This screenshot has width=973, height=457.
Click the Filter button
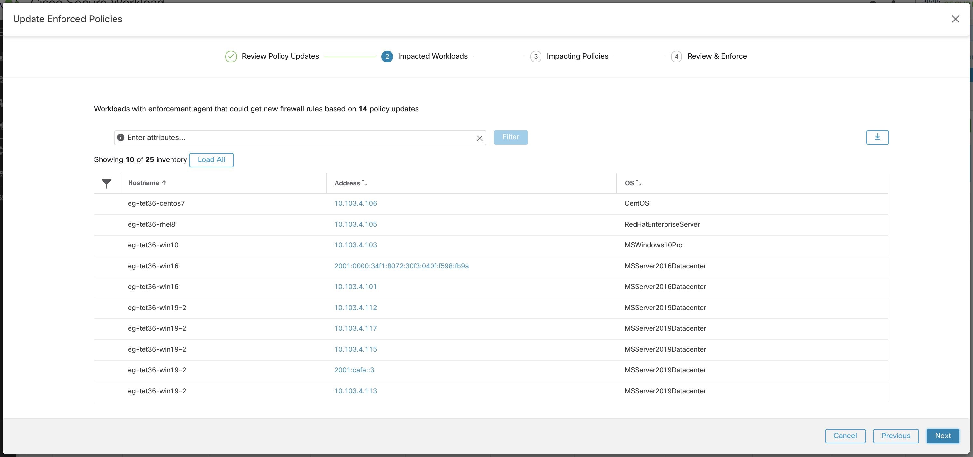pos(511,137)
